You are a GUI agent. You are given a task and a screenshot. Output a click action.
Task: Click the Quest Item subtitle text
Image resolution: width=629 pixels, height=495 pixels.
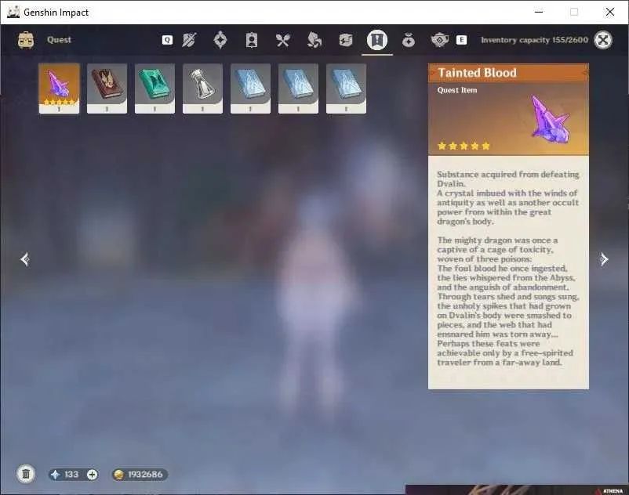point(457,90)
